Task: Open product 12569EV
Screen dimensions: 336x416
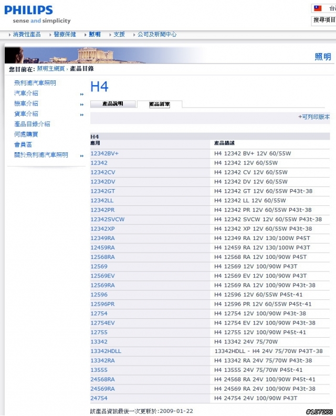Action: point(102,276)
